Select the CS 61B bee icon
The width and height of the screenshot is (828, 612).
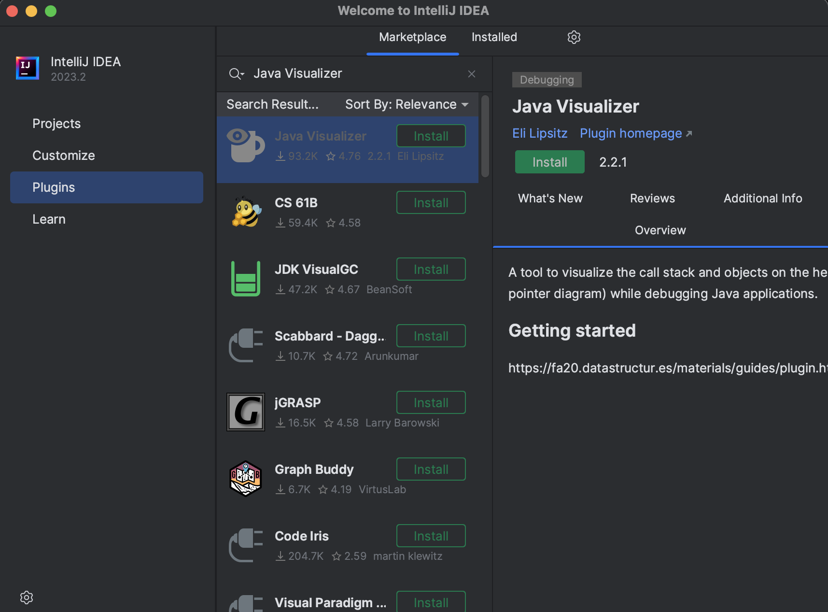246,212
